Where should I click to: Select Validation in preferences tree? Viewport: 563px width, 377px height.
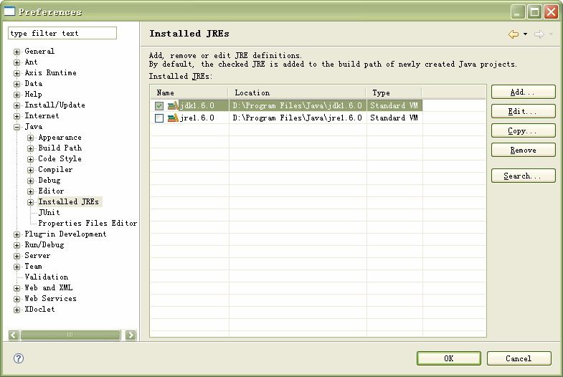47,277
